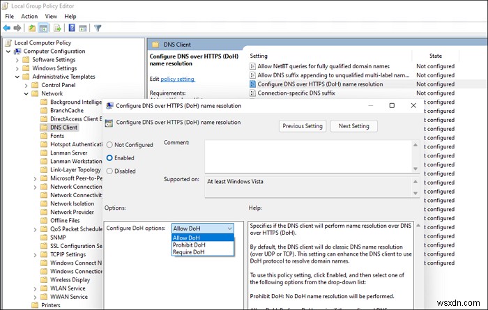Click the Forward arrow in the toolbar
Image resolution: width=488 pixels, height=310 pixels.
tap(18, 29)
